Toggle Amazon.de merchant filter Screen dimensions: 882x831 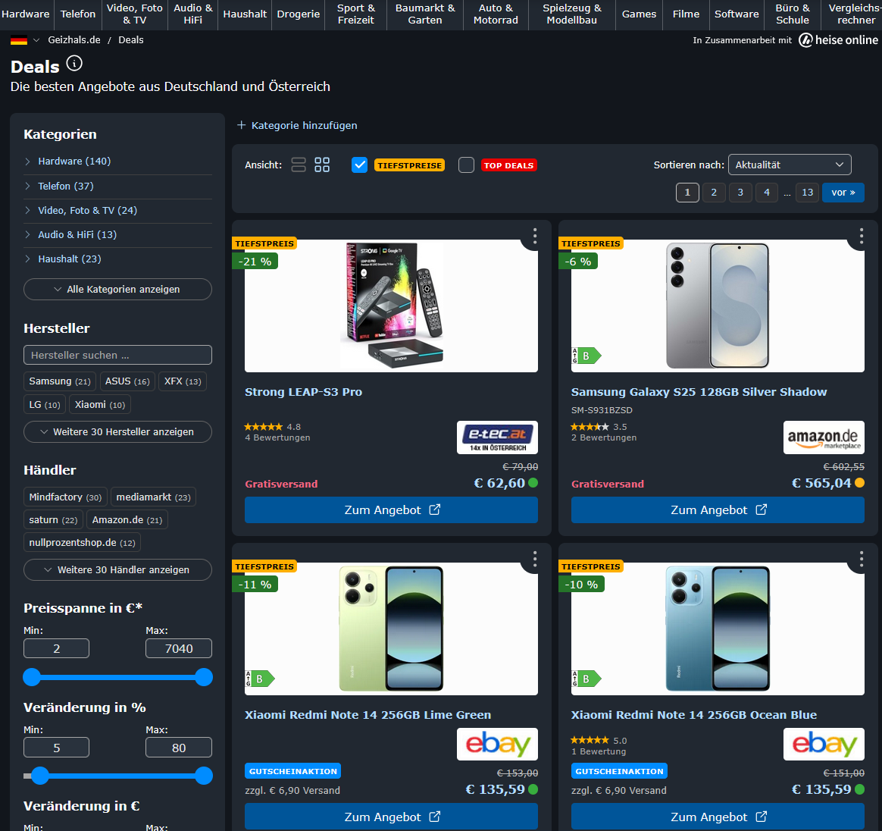click(x=127, y=519)
